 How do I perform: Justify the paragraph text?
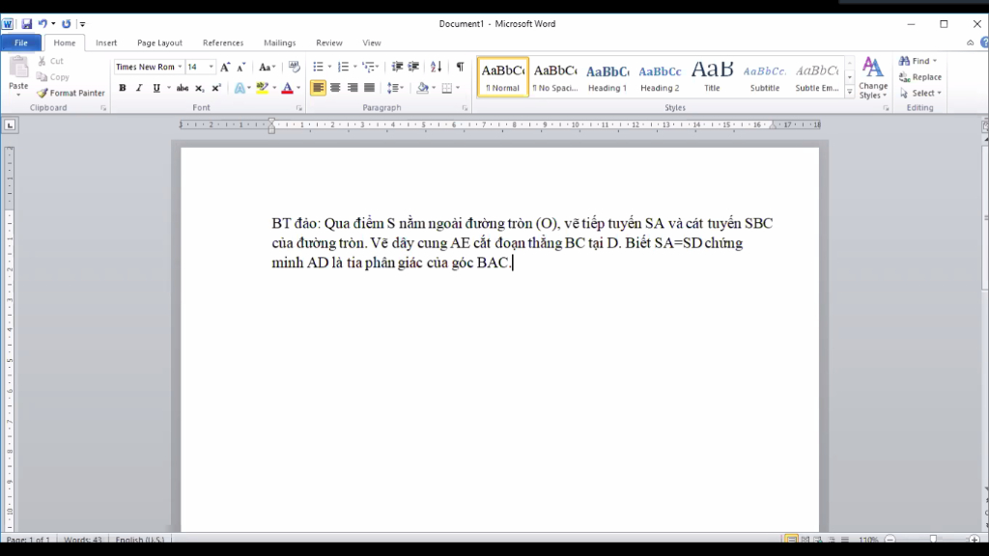coord(370,88)
